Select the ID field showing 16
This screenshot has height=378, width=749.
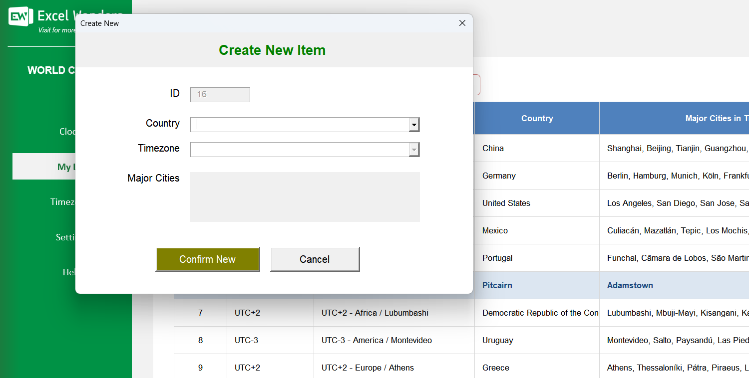(220, 95)
